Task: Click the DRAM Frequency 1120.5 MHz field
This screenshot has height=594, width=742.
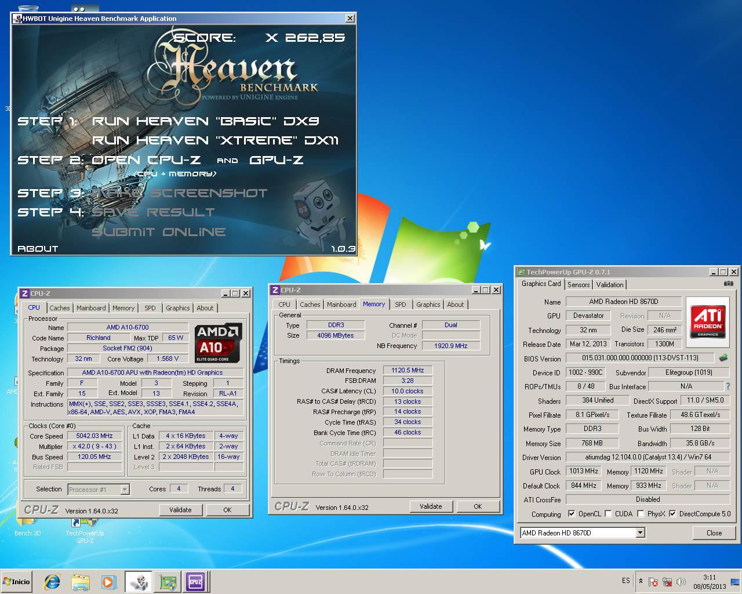Action: [x=408, y=370]
